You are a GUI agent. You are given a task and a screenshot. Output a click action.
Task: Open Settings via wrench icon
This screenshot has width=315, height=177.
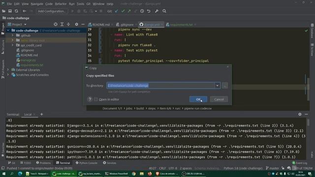(x=157, y=11)
